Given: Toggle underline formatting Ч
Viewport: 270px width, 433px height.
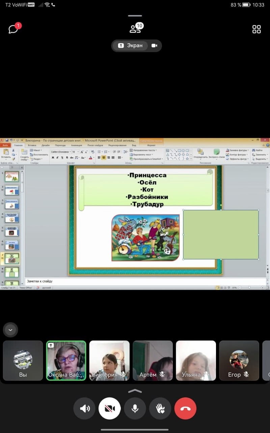Looking at the screenshot, I should click(x=62, y=157).
